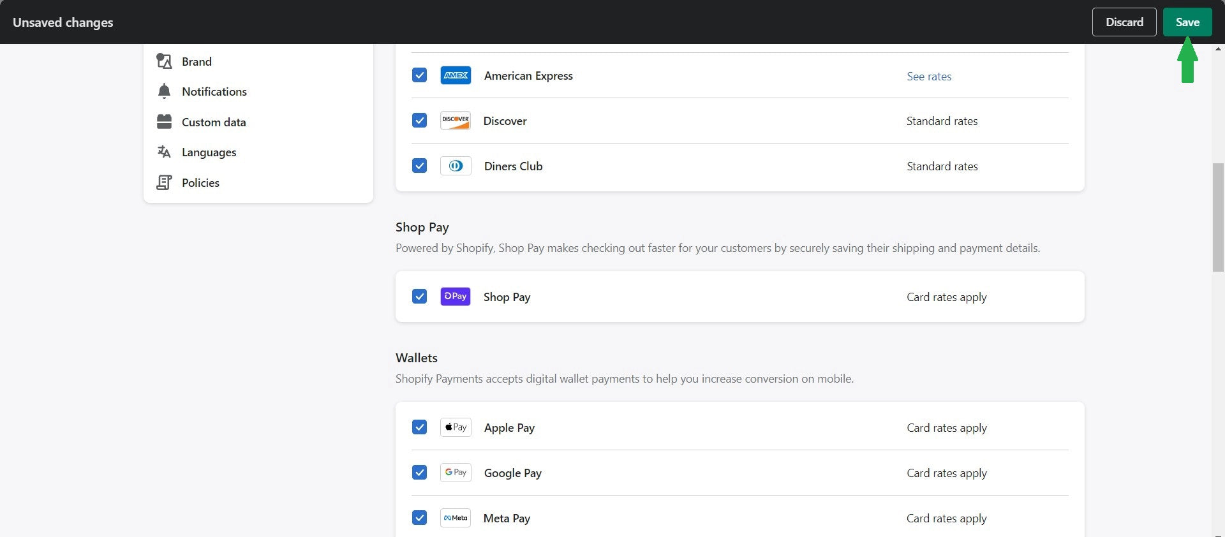Uncheck the Apple Pay checkbox

point(419,427)
